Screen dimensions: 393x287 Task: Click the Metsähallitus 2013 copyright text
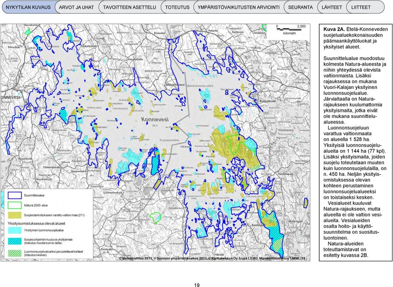[136, 258]
